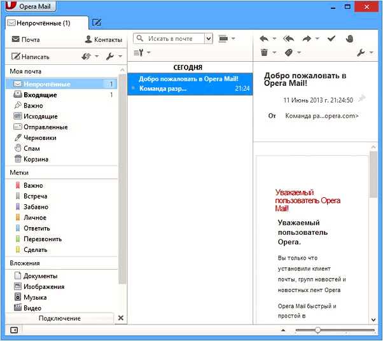Expand the reply dropdown arrow

[x=274, y=39]
